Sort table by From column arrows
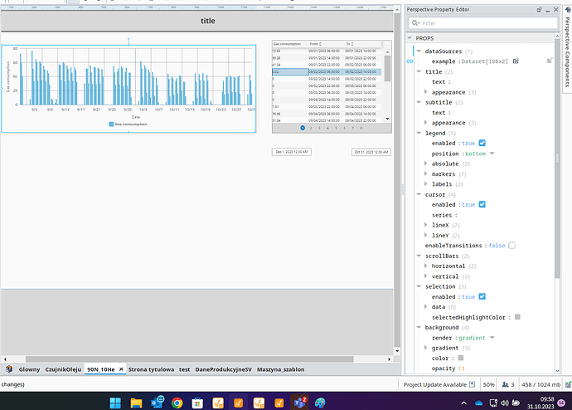The height and width of the screenshot is (410, 572). [x=320, y=44]
